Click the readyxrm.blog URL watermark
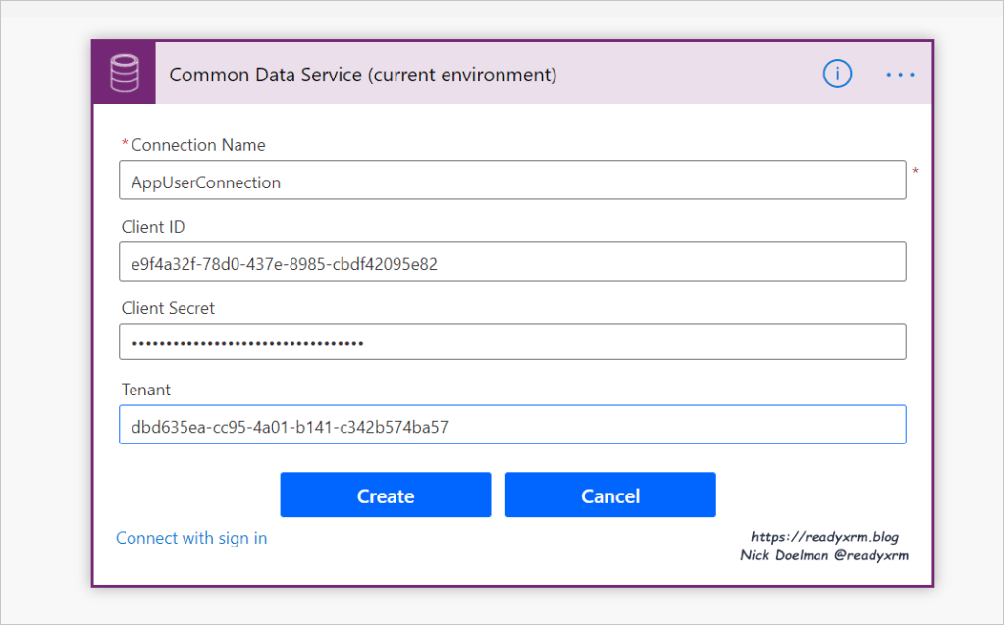The width and height of the screenshot is (1004, 625). coord(824,537)
